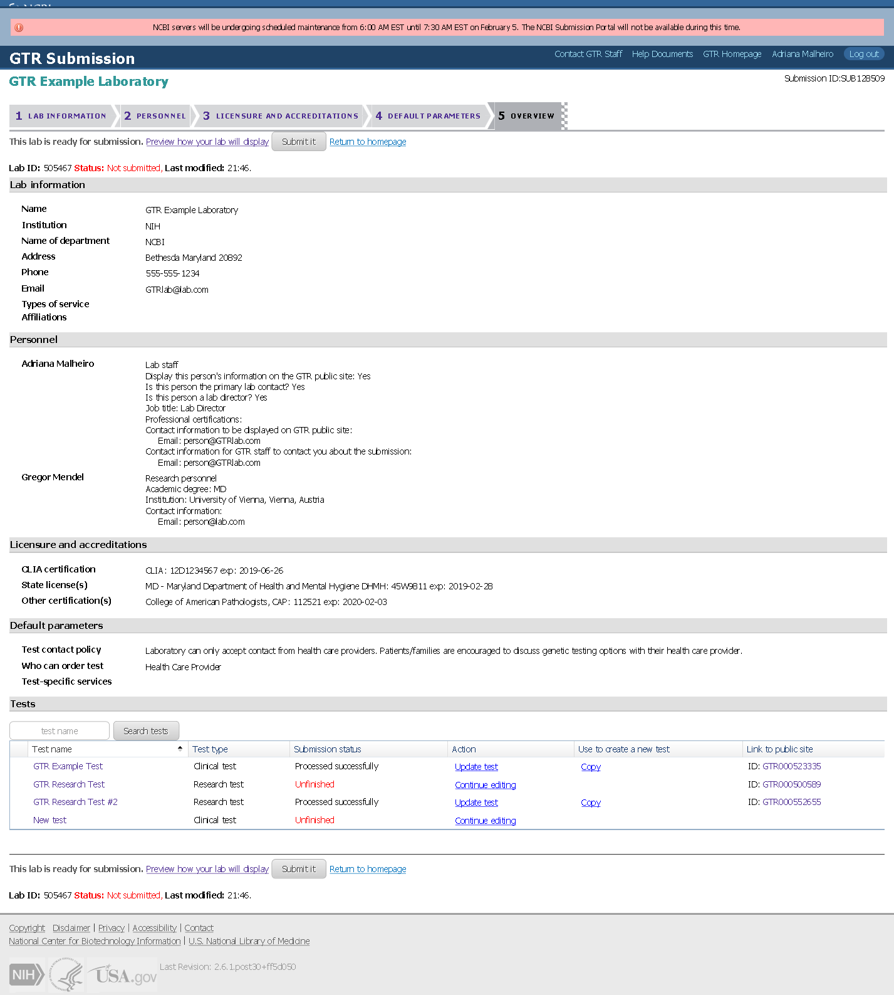Click the GTR Example Laboratory heading
This screenshot has height=995, width=894.
point(88,82)
